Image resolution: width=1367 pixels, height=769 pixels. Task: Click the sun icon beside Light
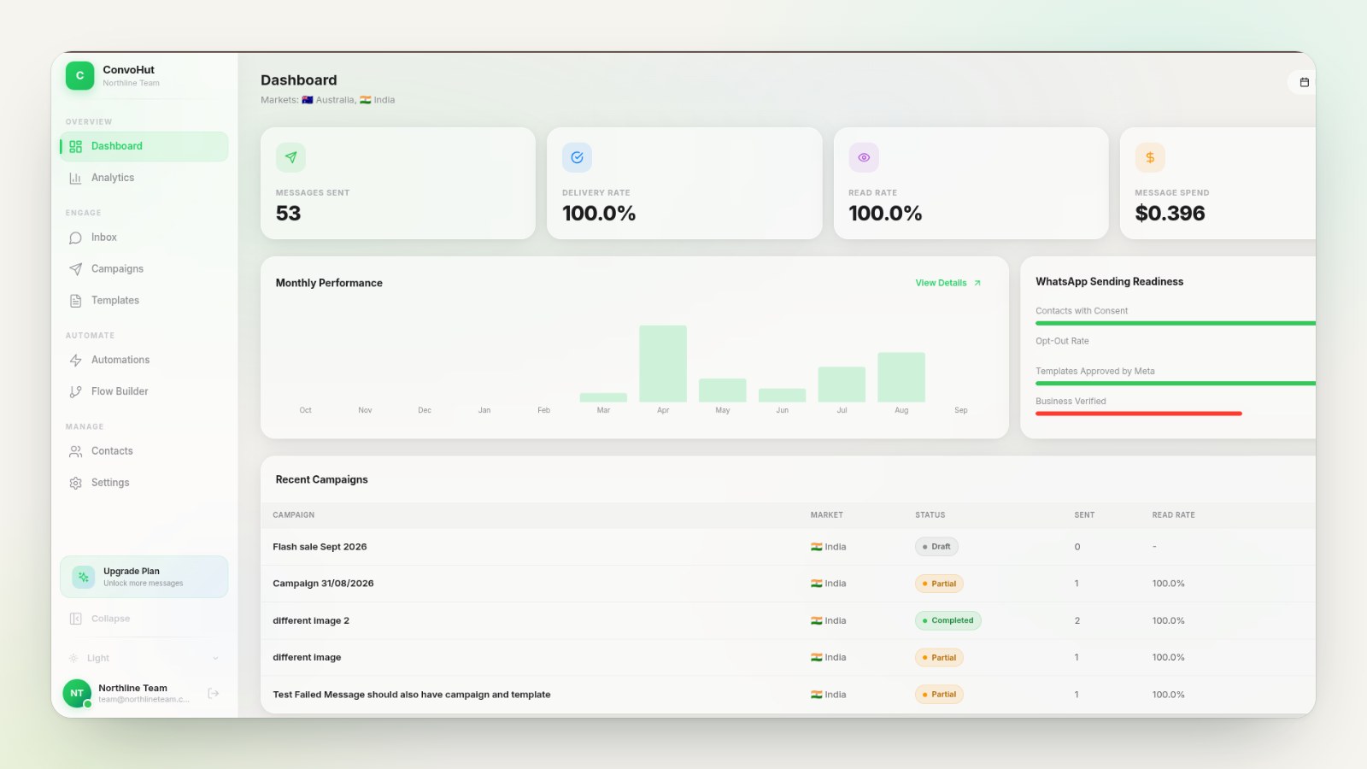(x=73, y=658)
